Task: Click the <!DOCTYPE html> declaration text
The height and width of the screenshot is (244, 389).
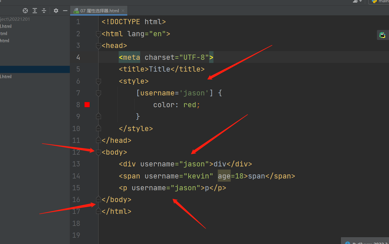Action: point(134,22)
